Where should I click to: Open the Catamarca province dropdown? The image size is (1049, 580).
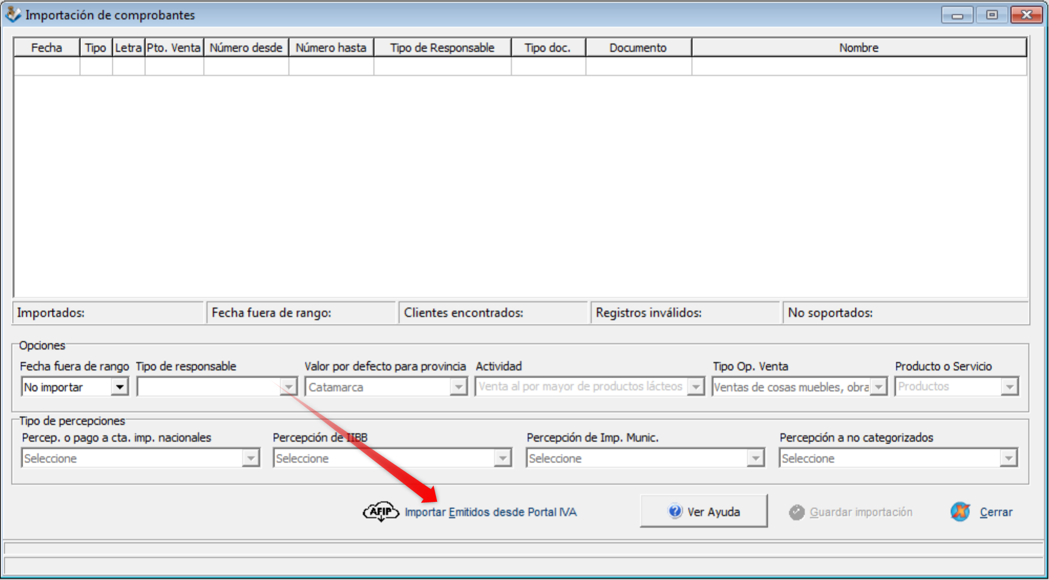click(458, 387)
